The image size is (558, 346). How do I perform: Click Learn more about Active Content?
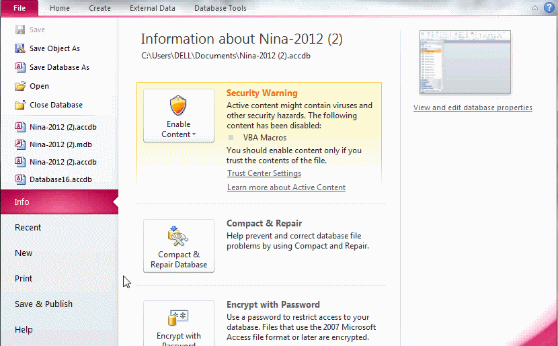286,187
